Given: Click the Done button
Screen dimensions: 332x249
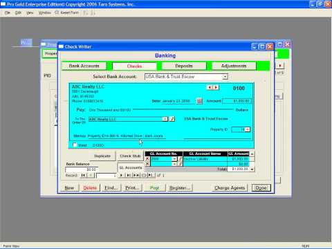Looking at the screenshot, I should point(261,188).
